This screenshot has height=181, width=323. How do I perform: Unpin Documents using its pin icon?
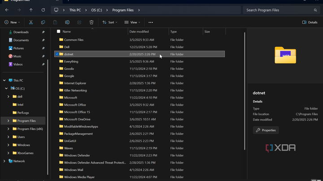coord(43,40)
